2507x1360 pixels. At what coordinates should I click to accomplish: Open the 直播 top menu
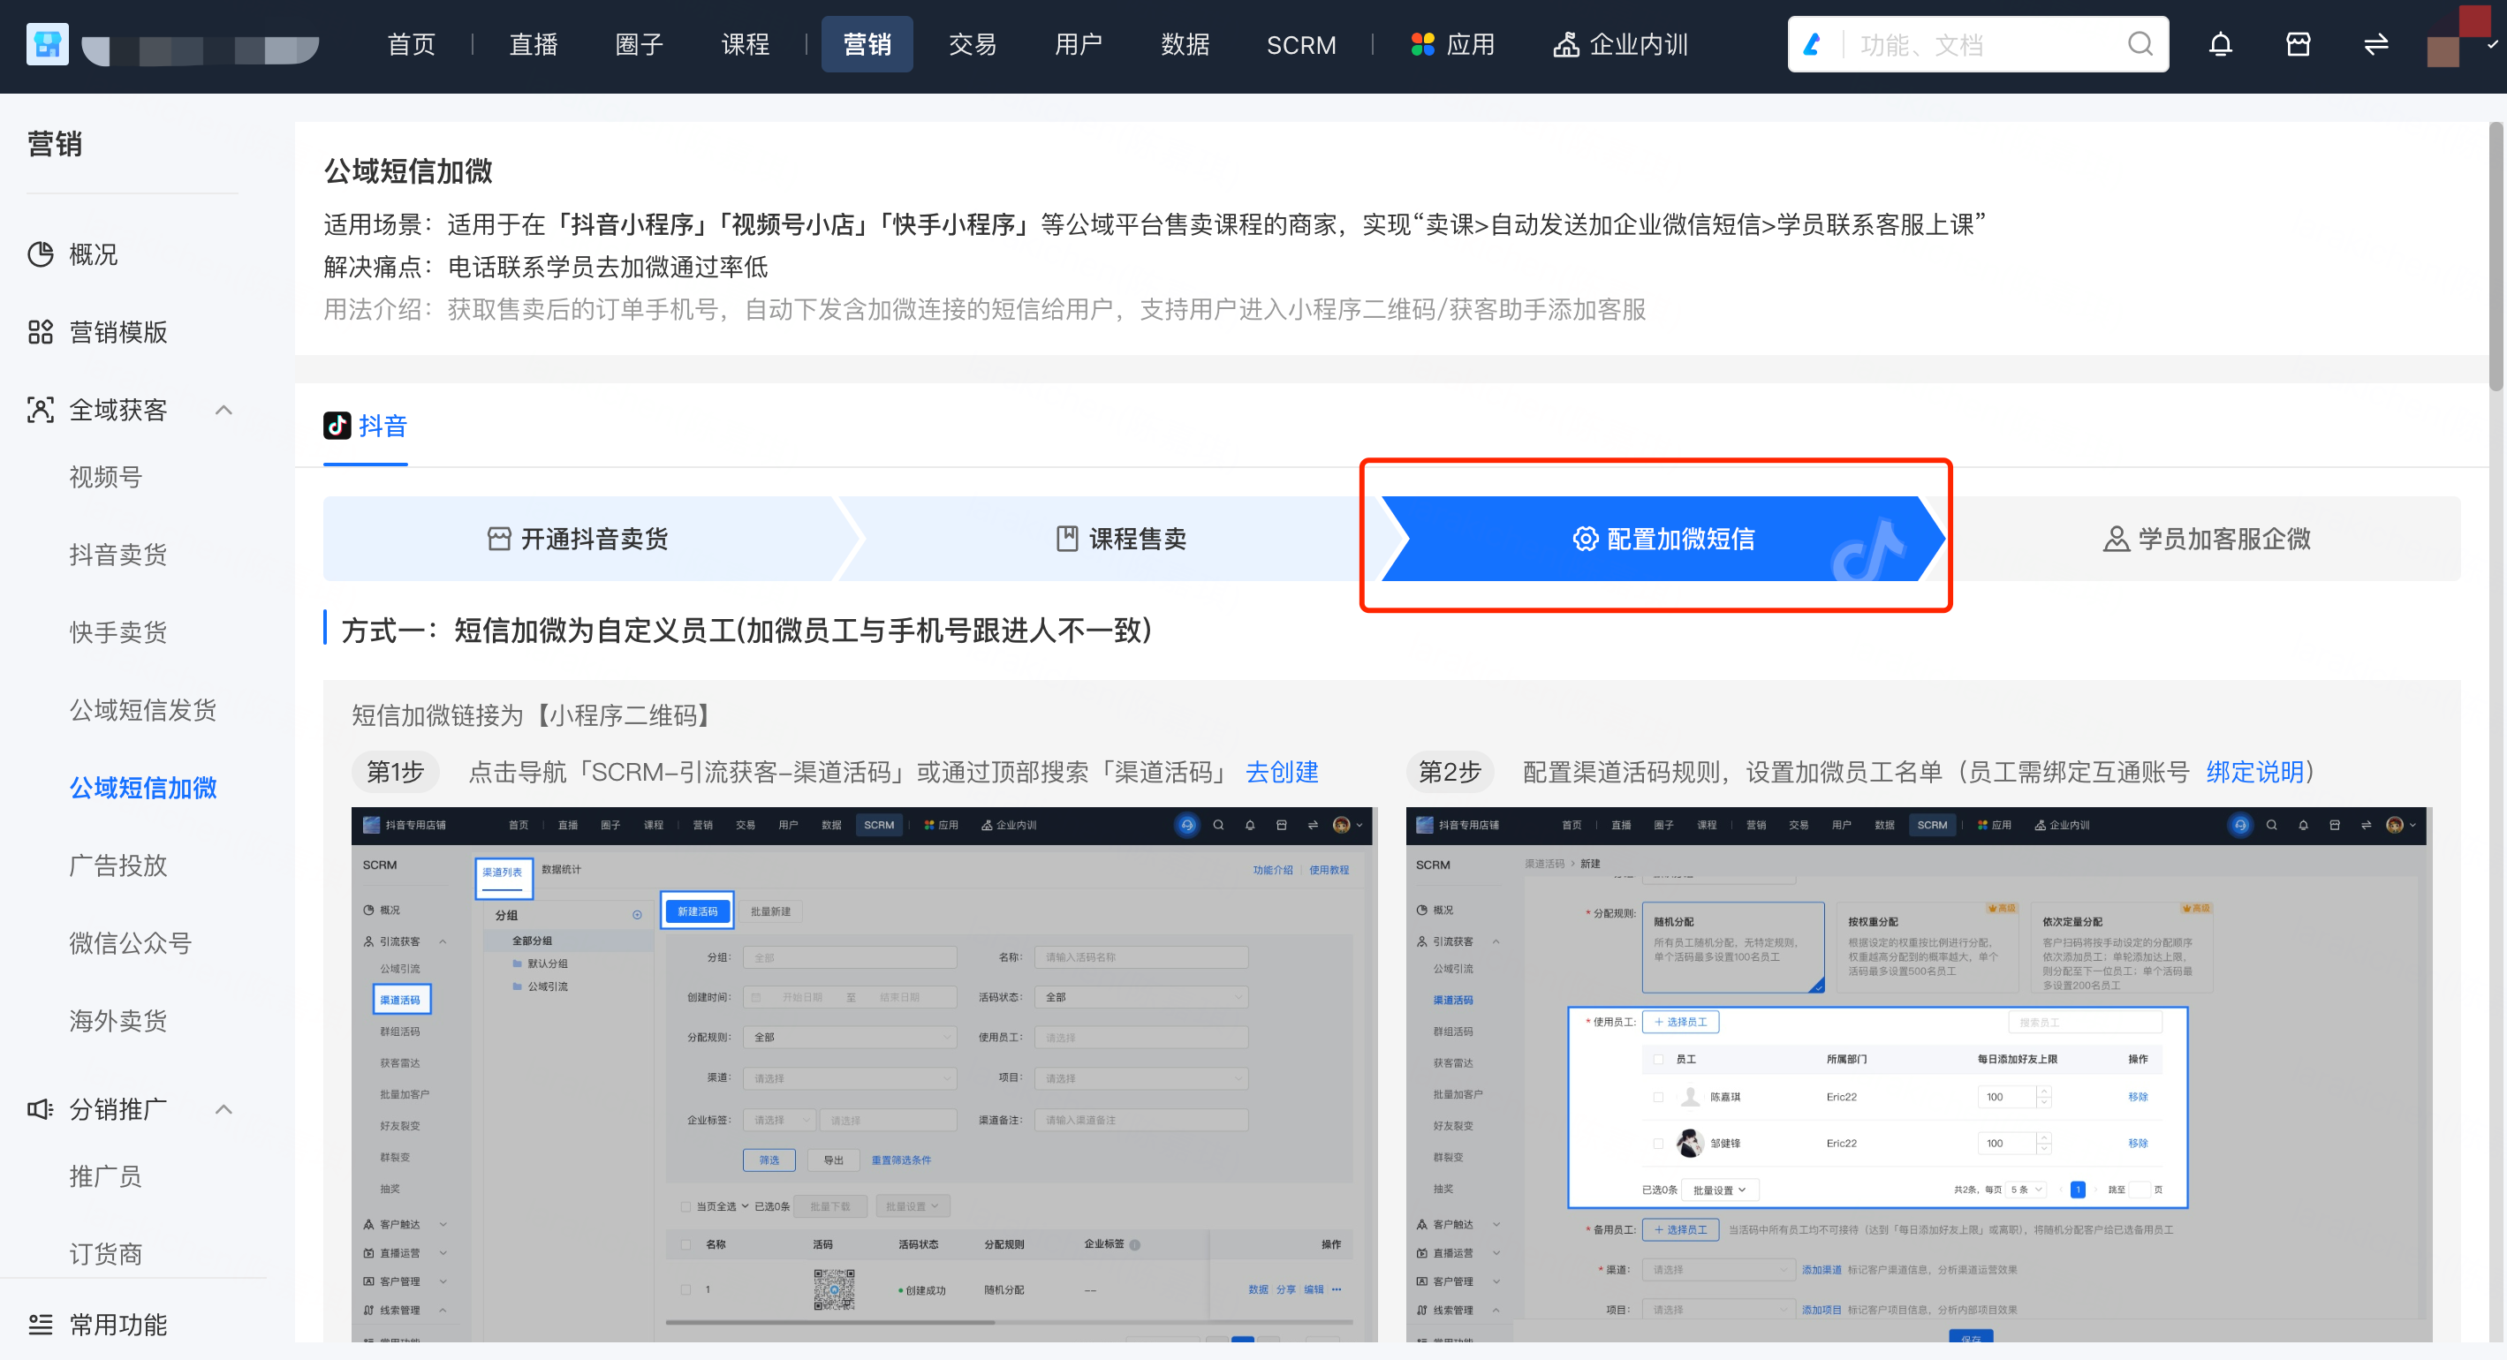(534, 45)
